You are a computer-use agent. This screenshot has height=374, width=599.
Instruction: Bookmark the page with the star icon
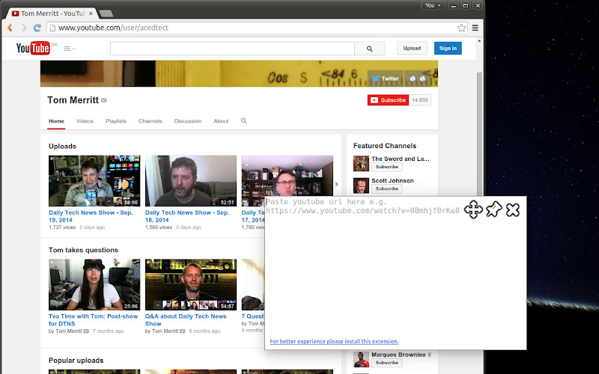point(461,28)
